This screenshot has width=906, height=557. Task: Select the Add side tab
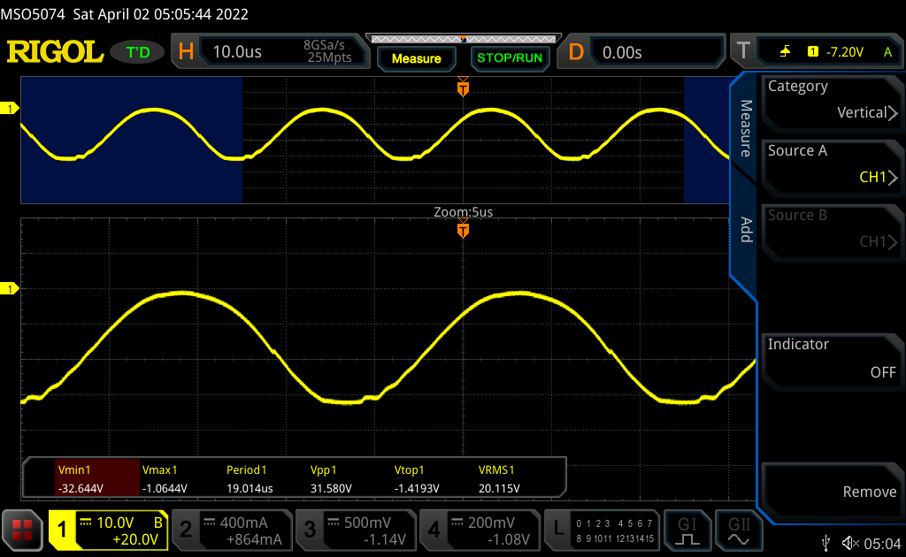pos(746,230)
